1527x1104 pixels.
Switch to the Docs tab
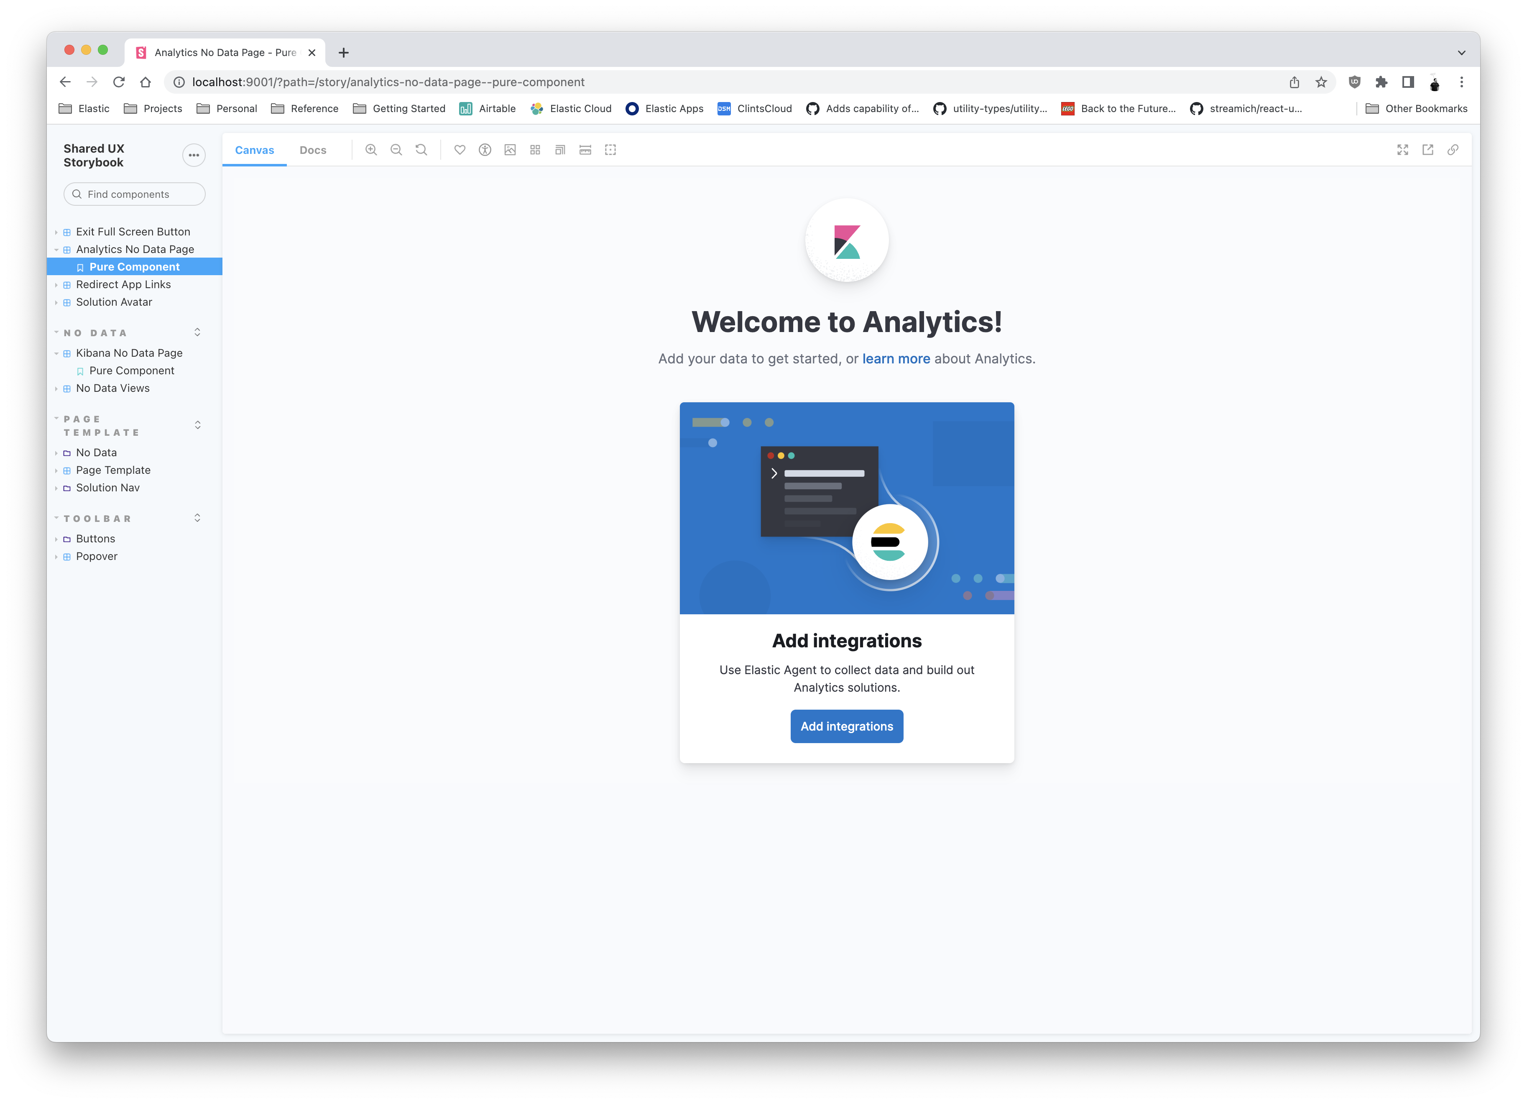coord(312,150)
